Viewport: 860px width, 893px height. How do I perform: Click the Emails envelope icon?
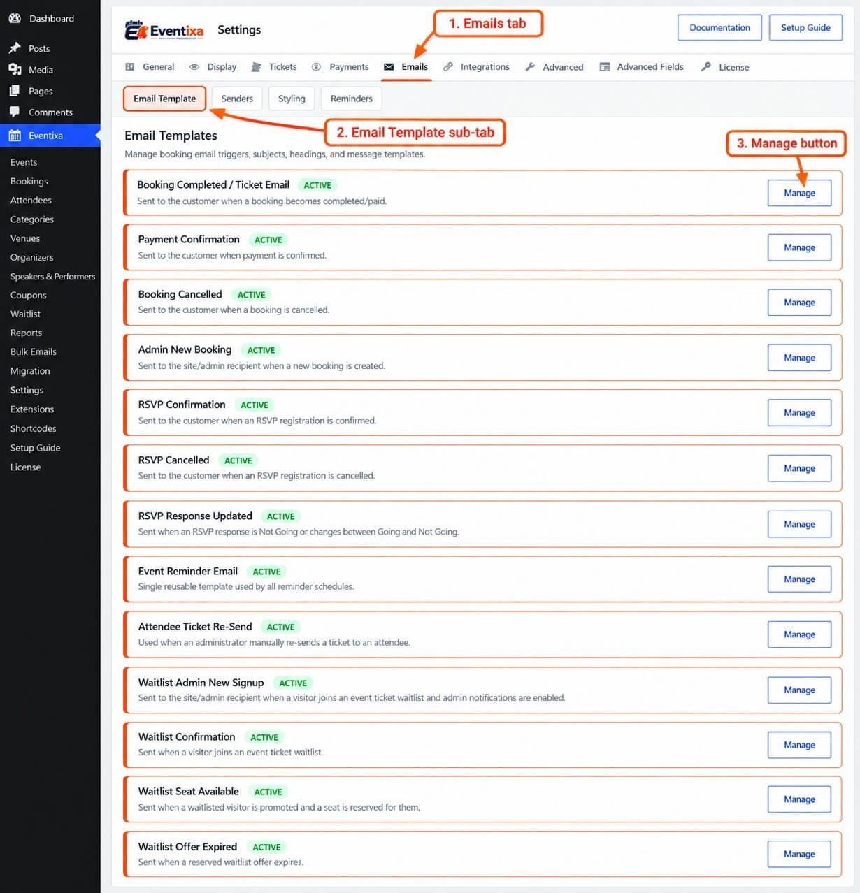click(389, 67)
